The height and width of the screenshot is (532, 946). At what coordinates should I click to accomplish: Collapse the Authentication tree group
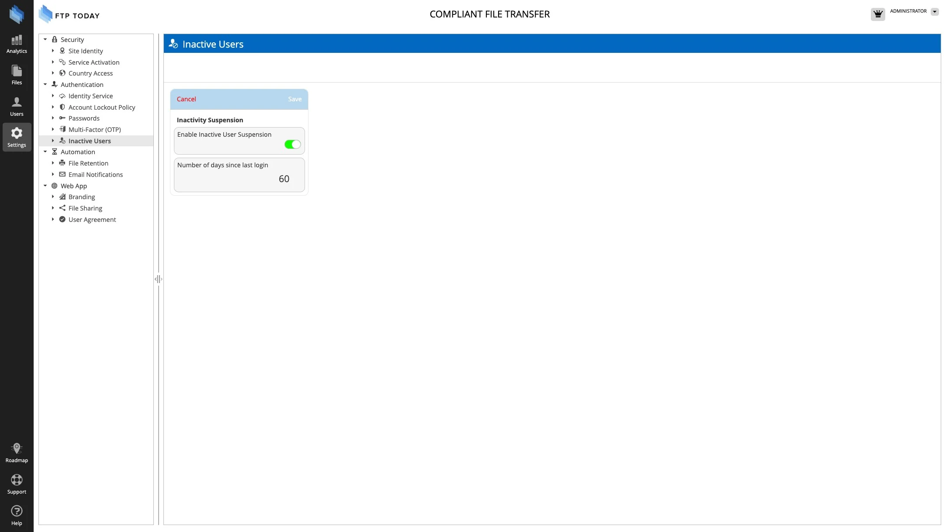[x=45, y=84]
